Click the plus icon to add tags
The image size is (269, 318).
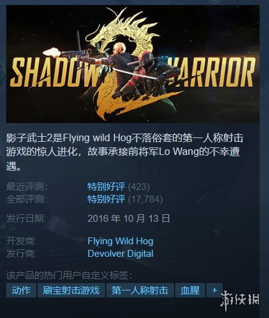[215, 290]
